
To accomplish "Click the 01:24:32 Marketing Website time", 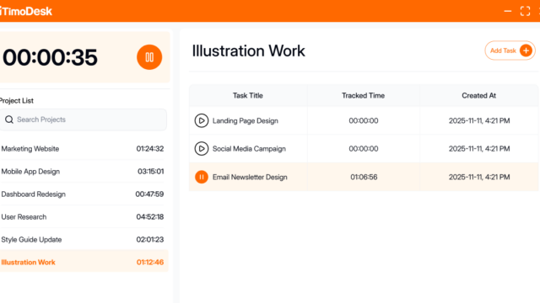I will [150, 149].
